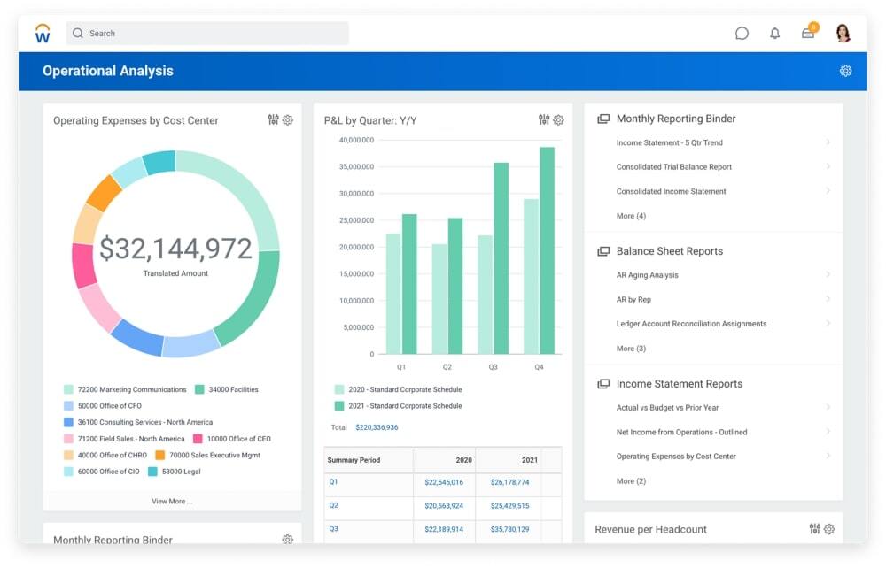Open AR Aging Analysis report

pyautogui.click(x=647, y=275)
